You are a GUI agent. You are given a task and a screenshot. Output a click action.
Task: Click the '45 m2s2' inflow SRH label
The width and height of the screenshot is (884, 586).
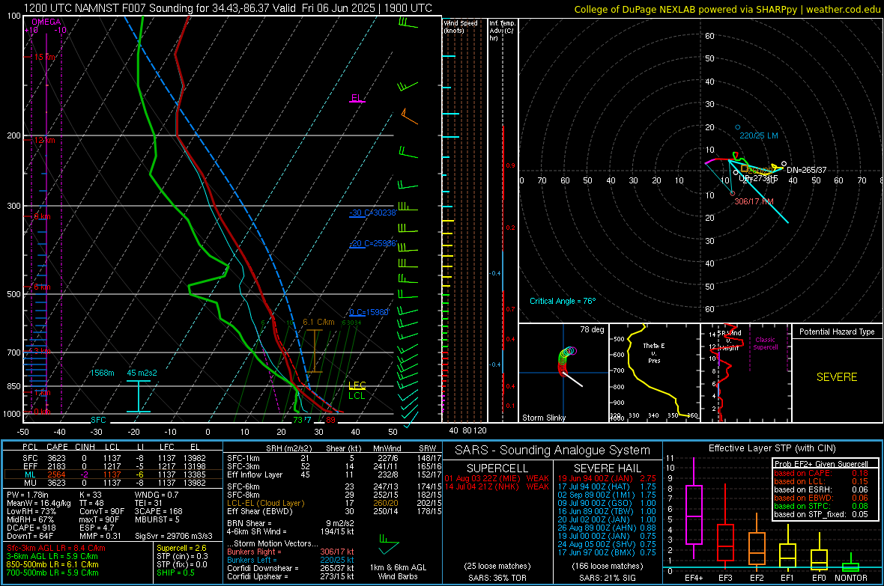click(x=142, y=373)
